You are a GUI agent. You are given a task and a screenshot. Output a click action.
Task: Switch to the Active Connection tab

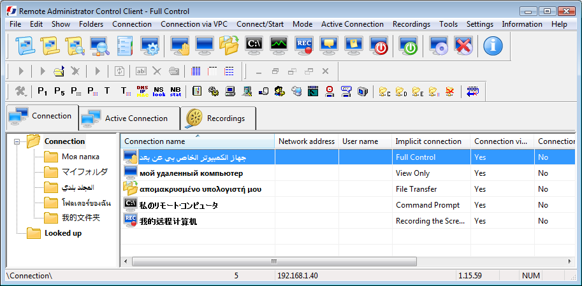tap(129, 118)
